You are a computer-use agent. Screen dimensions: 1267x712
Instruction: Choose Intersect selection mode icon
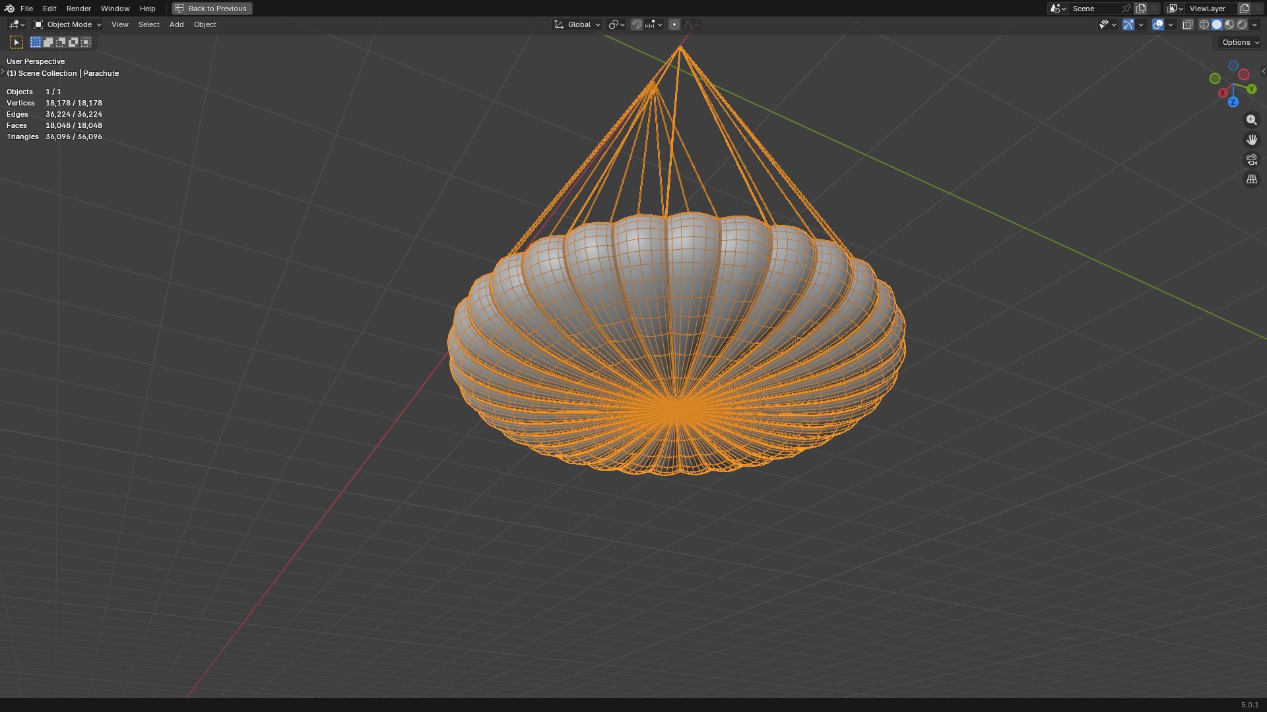86,42
